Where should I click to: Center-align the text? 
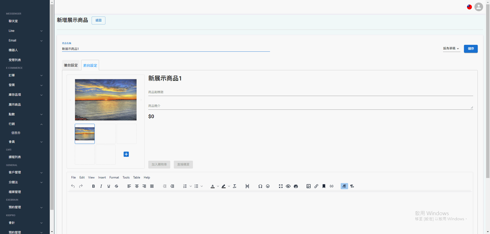137,186
